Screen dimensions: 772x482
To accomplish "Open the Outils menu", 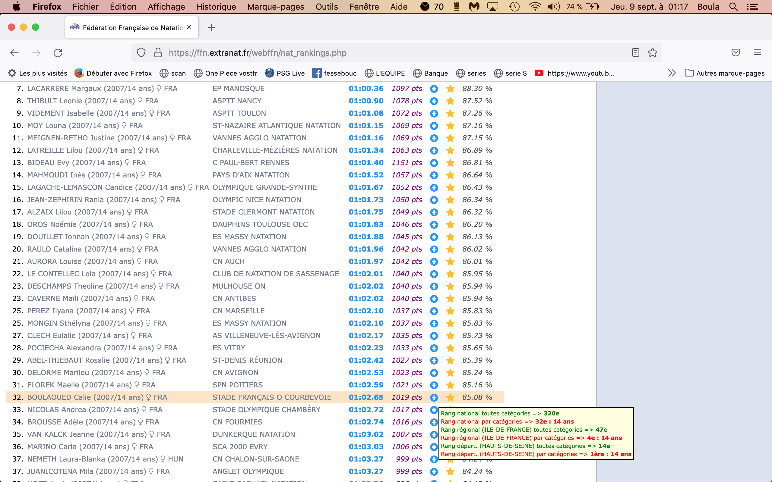I will (x=327, y=7).
